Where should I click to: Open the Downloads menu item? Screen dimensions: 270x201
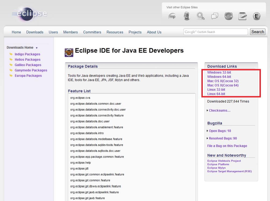click(35, 32)
